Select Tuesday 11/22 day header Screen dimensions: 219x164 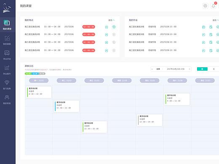pyautogui.click(x=67, y=80)
